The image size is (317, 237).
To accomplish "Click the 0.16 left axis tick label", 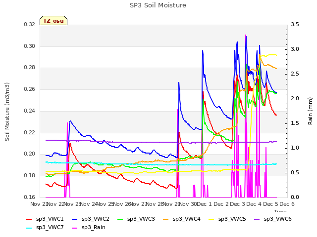I will [x=30, y=197].
